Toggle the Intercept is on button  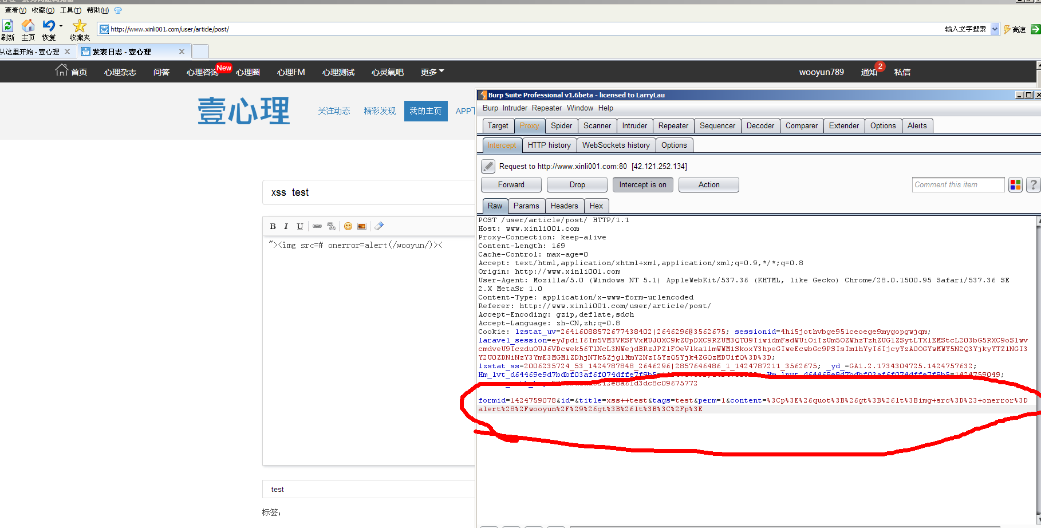(x=642, y=184)
